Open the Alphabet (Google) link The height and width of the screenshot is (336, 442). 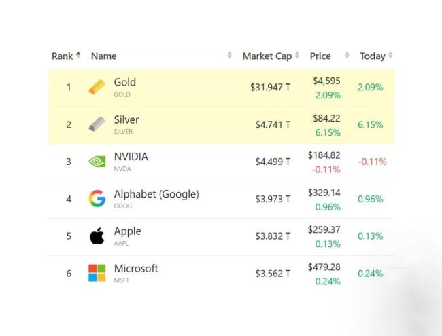click(x=156, y=194)
